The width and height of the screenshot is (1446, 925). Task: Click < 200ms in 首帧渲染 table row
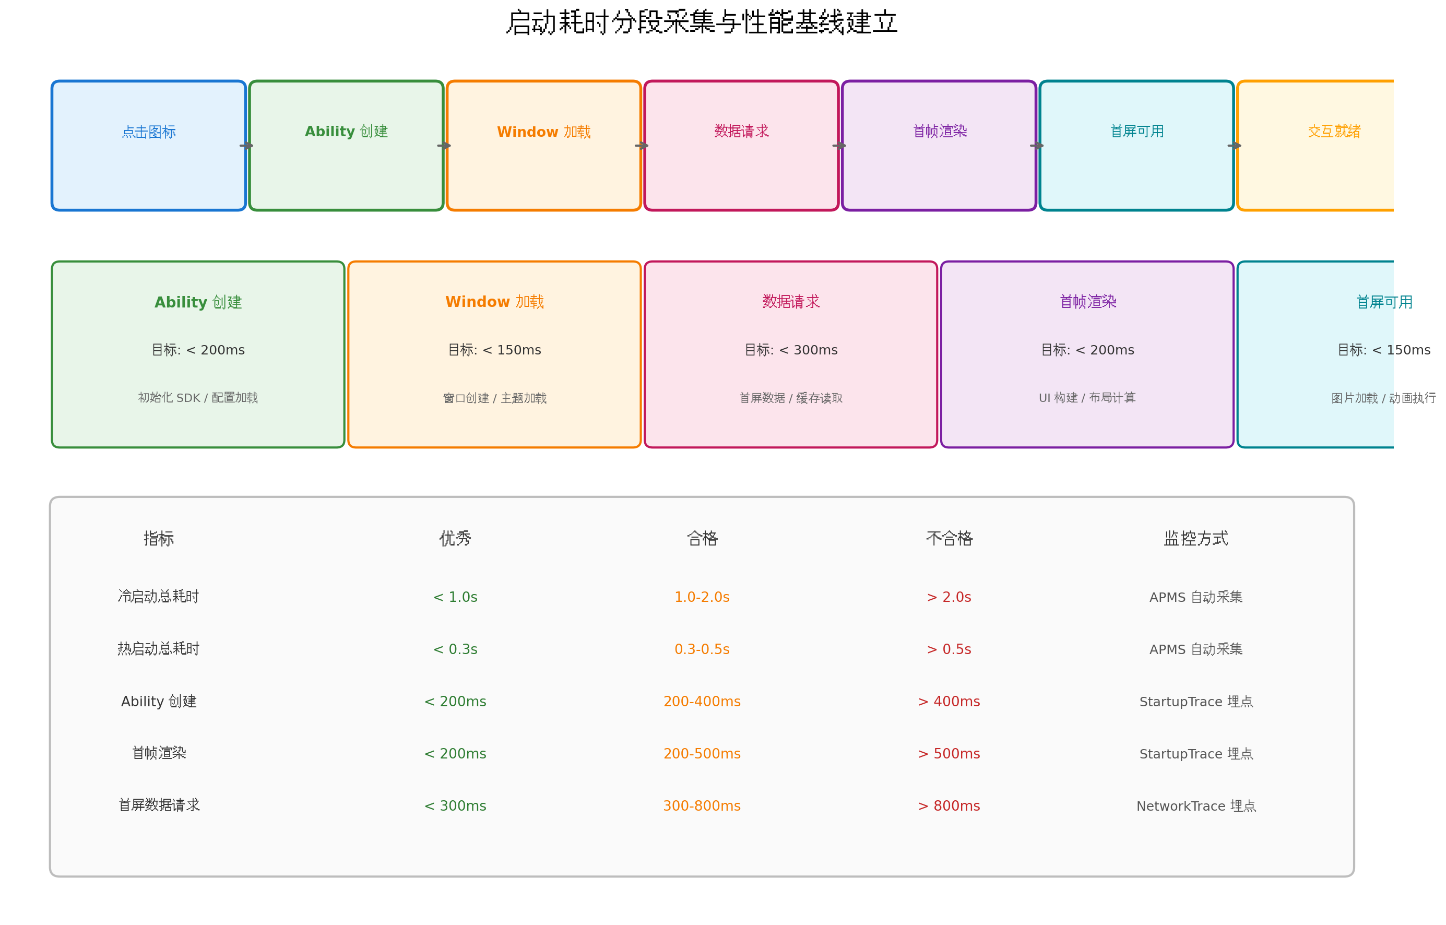click(x=455, y=754)
